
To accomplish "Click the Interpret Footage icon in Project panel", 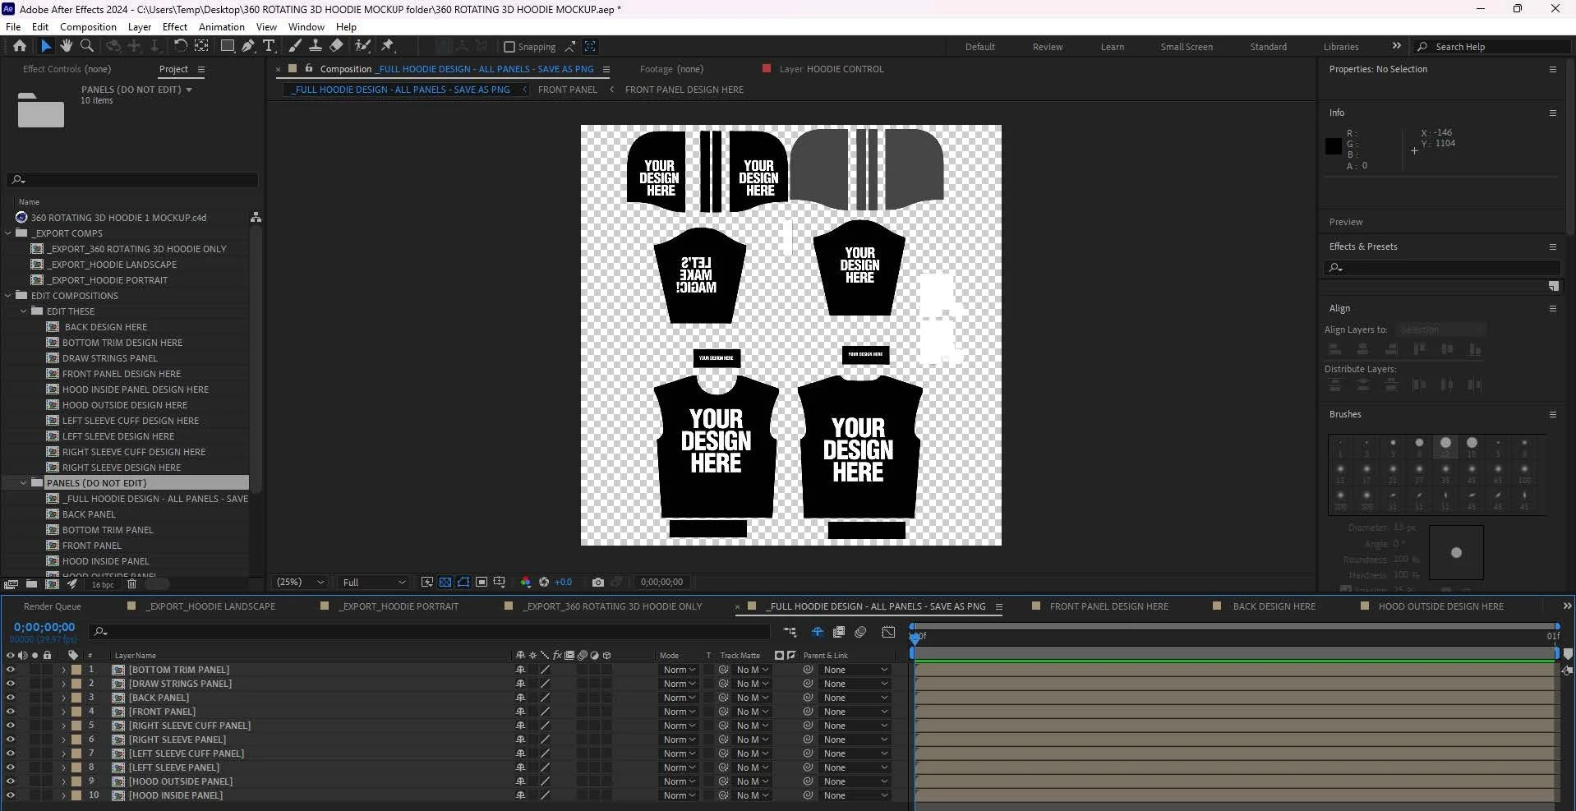I will (x=11, y=584).
